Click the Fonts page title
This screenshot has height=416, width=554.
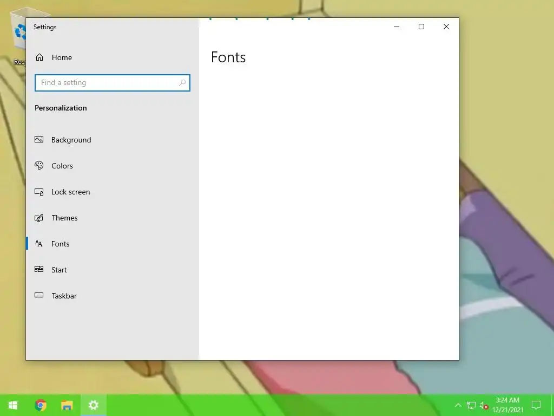click(x=228, y=57)
